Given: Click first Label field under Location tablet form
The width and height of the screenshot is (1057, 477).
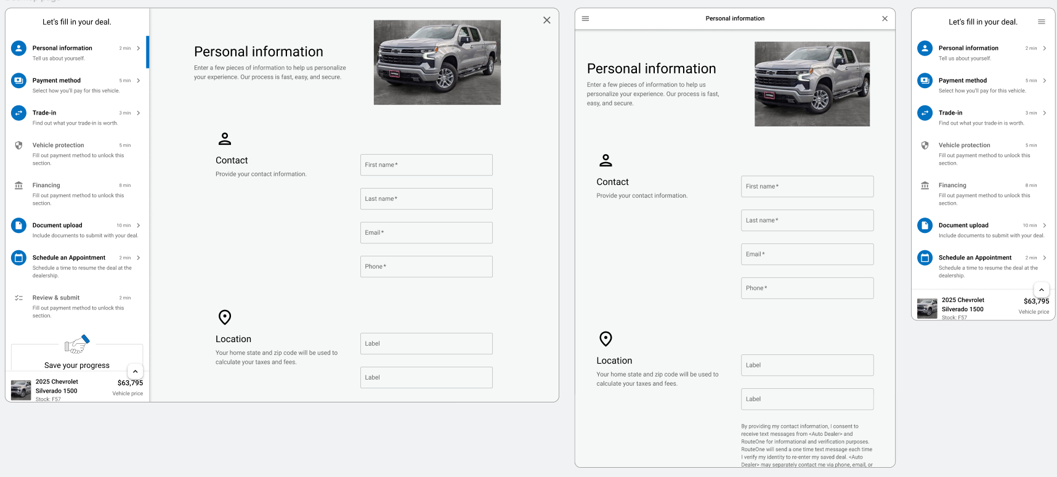Looking at the screenshot, I should (808, 365).
